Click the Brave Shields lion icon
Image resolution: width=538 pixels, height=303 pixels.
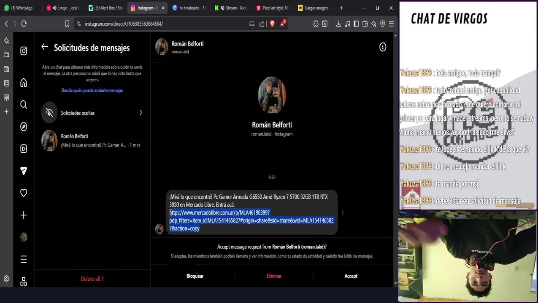pos(272,24)
